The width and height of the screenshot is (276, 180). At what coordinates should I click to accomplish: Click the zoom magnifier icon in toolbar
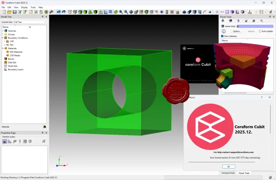[x=121, y=12]
